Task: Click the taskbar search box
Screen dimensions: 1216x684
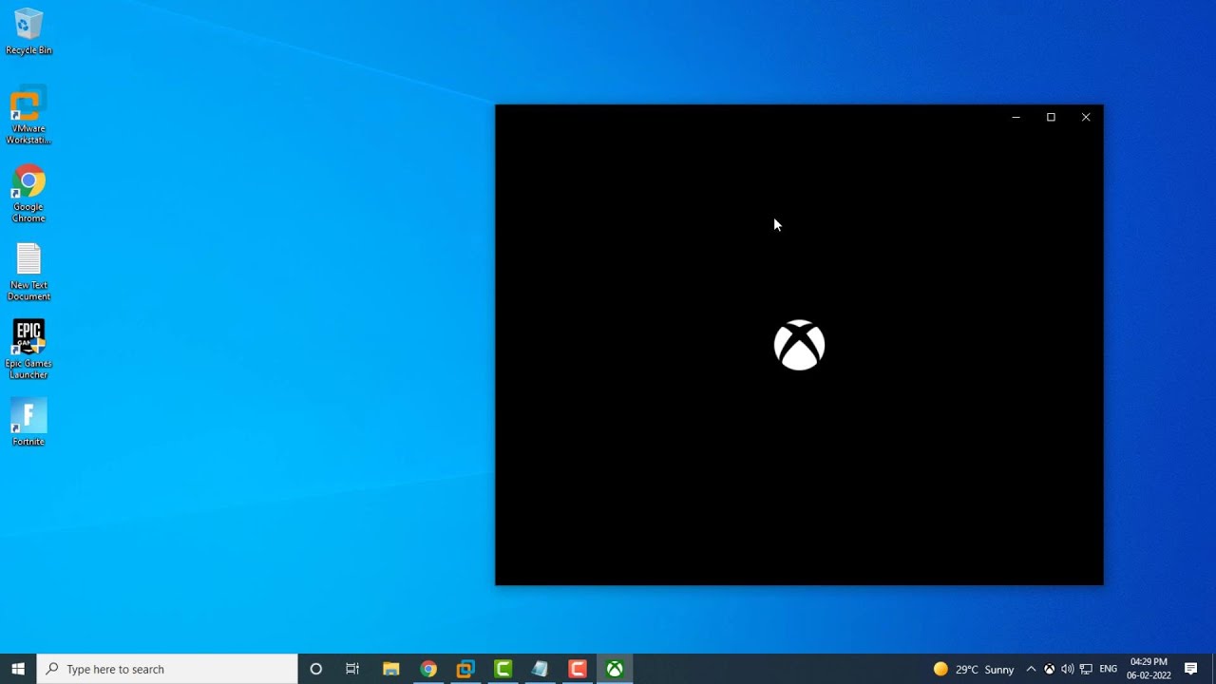Action: point(167,669)
